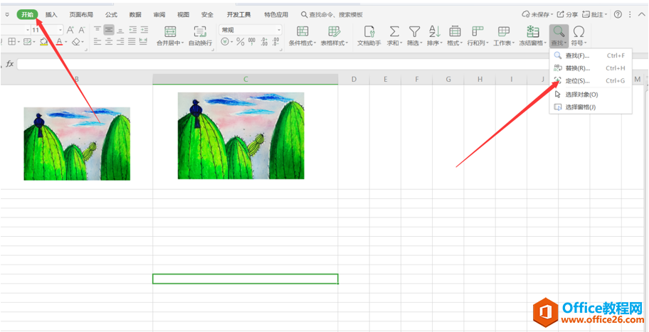Click the increase font size icon
649x332 pixels.
click(x=70, y=30)
